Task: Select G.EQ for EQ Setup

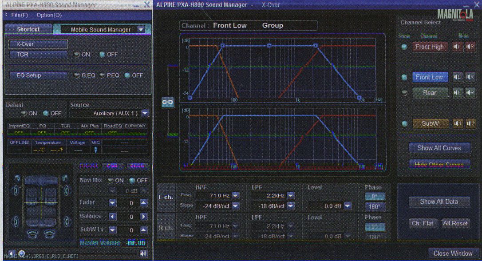Action: (77, 75)
